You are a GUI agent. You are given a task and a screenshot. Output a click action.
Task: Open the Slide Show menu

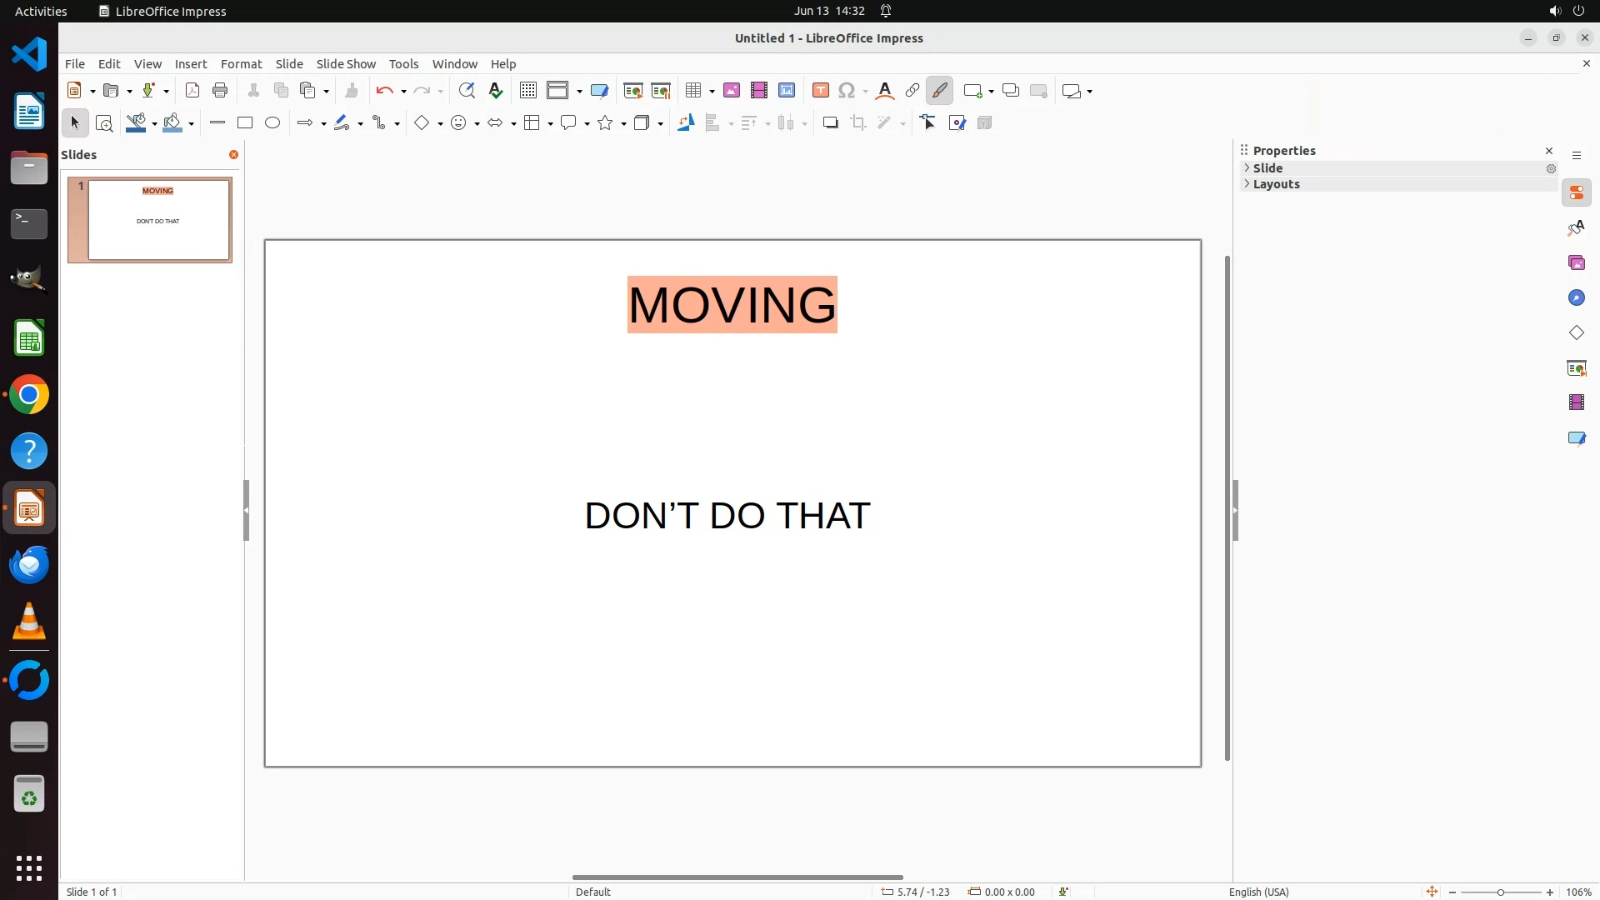click(x=346, y=64)
